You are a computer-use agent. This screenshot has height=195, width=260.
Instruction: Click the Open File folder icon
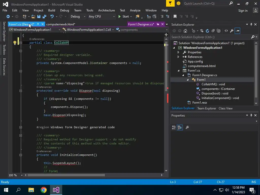pyautogui.click(x=33, y=17)
